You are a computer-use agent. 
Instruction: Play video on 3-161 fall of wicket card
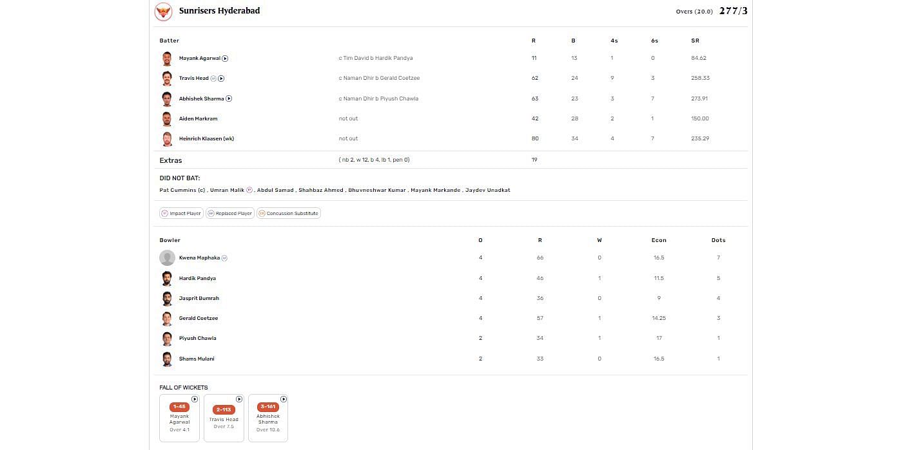(283, 399)
